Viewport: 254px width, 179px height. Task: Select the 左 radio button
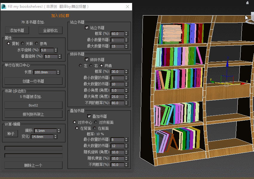[x=80, y=65]
